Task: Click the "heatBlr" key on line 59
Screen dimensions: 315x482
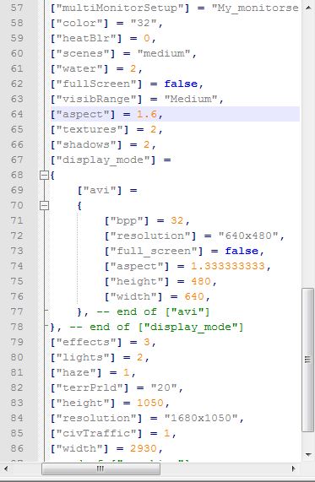Action: click(86, 38)
